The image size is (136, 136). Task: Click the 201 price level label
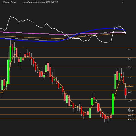pyautogui.click(x=130, y=109)
